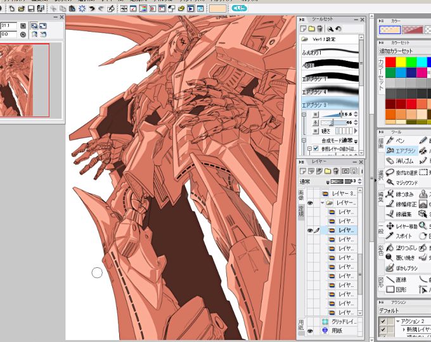Create new layer in Layer panel

302,171
